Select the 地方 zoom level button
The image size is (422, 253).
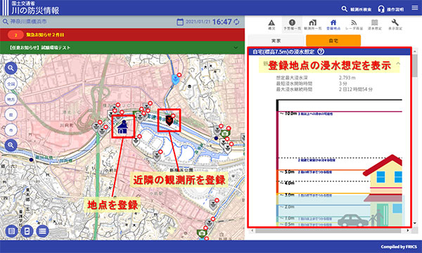click(x=11, y=100)
